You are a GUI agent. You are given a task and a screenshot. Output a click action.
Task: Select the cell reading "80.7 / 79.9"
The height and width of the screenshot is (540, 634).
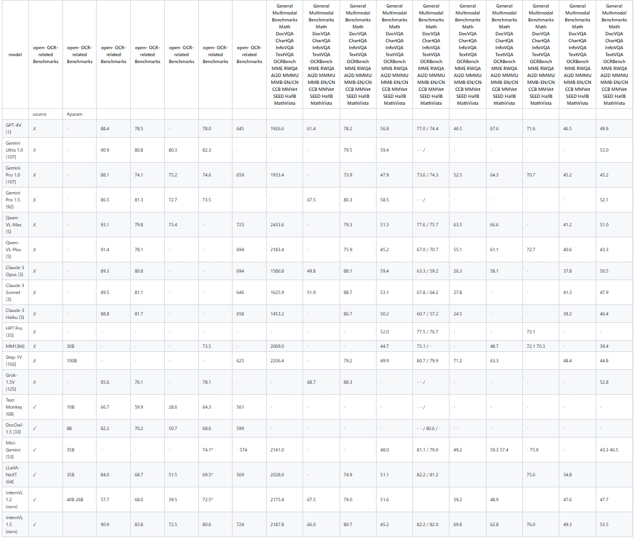coord(431,361)
